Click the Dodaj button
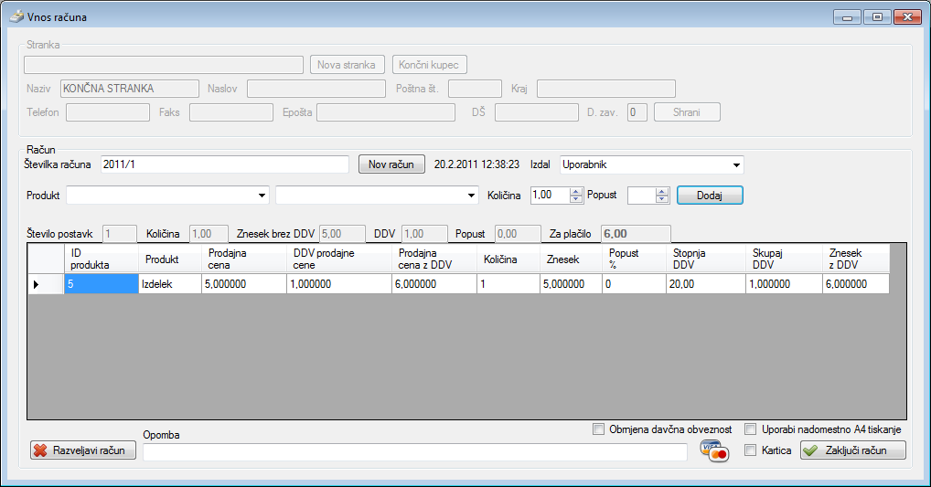 tap(709, 195)
